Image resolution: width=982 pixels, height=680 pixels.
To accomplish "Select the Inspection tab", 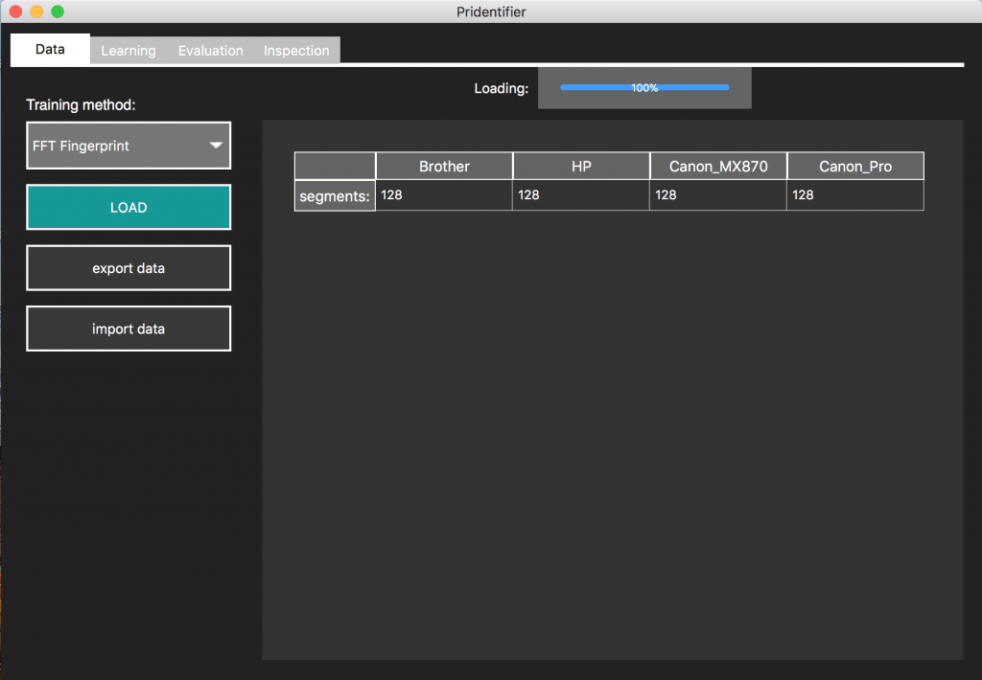I will 296,51.
